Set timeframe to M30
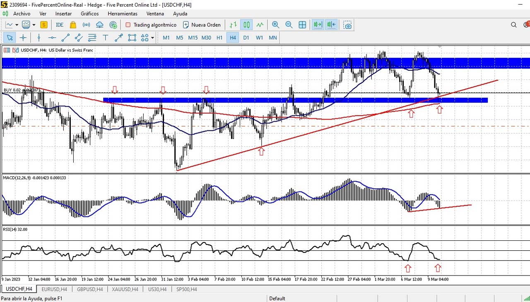 click(206, 38)
